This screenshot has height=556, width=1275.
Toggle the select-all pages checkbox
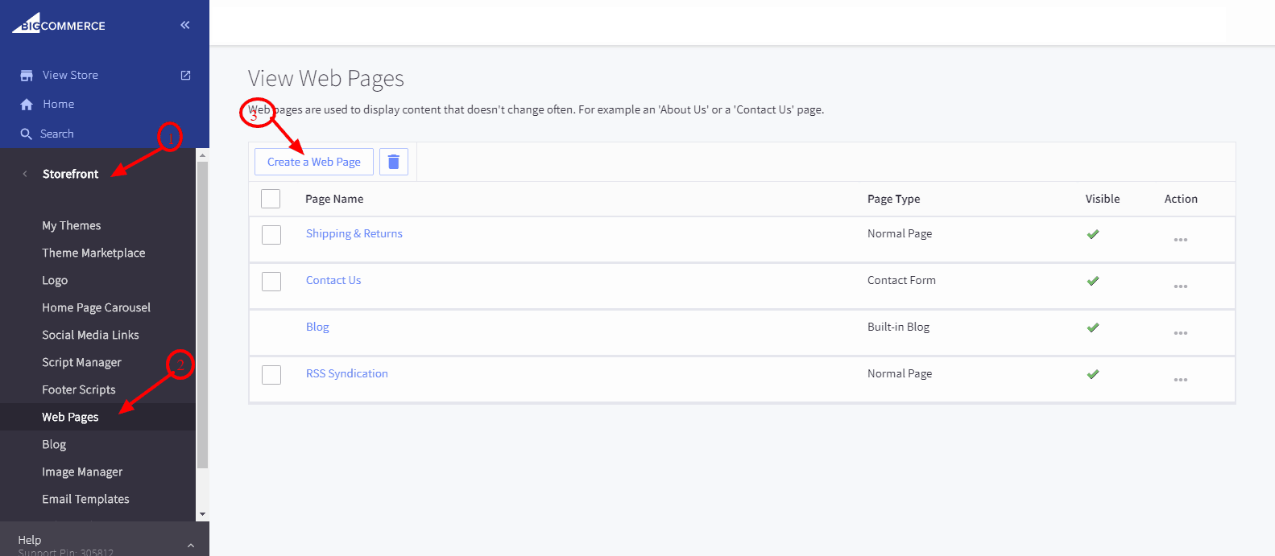pyautogui.click(x=271, y=199)
